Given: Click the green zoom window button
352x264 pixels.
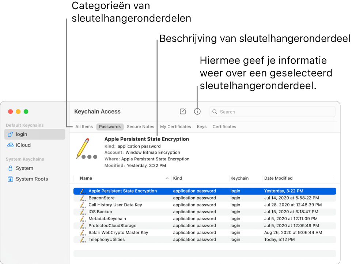Looking at the screenshot, I should point(26,112).
